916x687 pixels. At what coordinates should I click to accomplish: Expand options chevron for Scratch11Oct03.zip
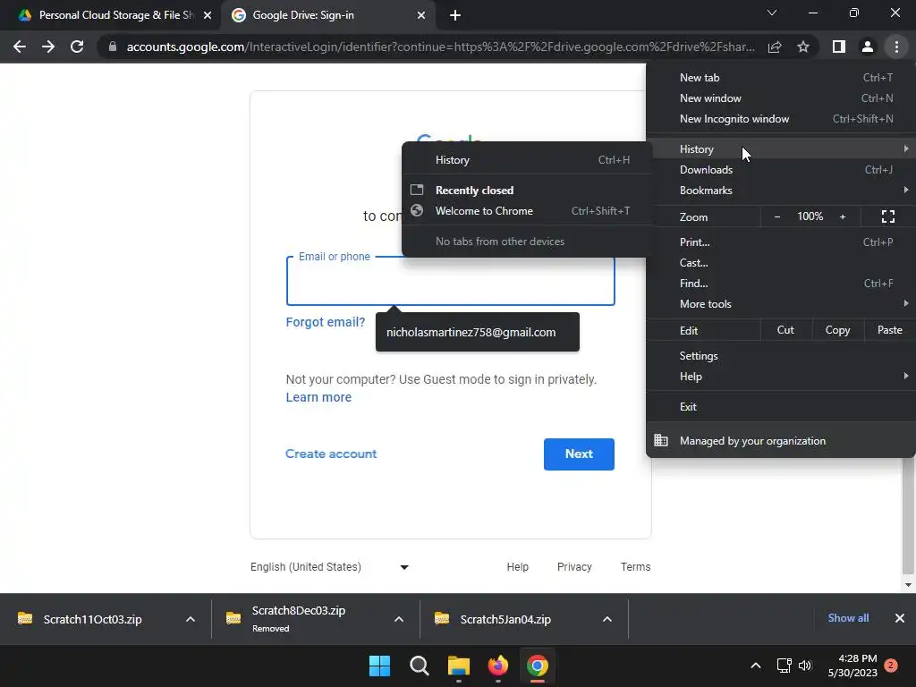point(191,619)
